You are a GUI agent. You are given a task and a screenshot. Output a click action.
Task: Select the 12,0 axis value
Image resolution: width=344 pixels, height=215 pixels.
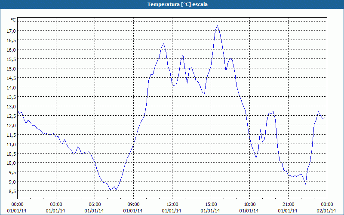tap(11, 126)
